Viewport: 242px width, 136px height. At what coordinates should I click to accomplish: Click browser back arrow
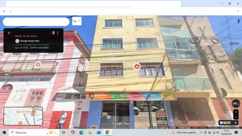click(x=4, y=11)
